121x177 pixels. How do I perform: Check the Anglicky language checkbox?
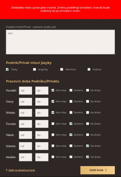pyautogui.click(x=34, y=69)
